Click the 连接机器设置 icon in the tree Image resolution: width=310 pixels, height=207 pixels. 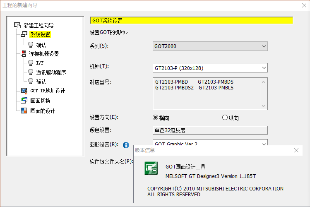24,53
